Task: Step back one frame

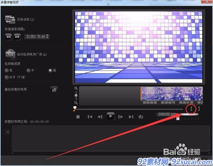Action: click(x=100, y=117)
